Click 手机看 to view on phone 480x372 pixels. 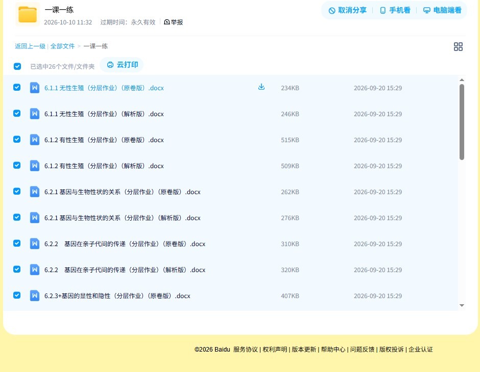point(395,10)
